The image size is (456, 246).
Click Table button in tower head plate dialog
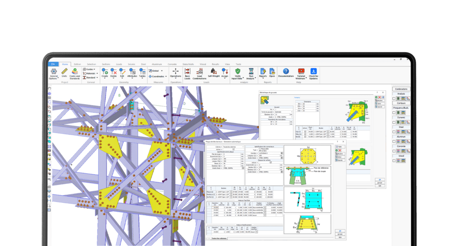coord(339,147)
